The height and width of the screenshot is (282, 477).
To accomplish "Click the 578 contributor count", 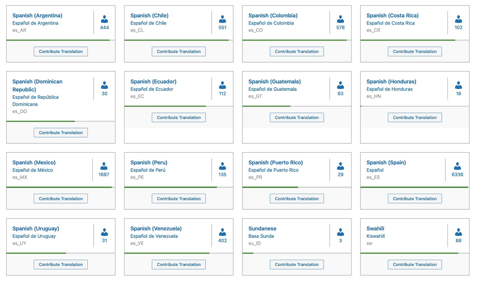I will point(340,27).
